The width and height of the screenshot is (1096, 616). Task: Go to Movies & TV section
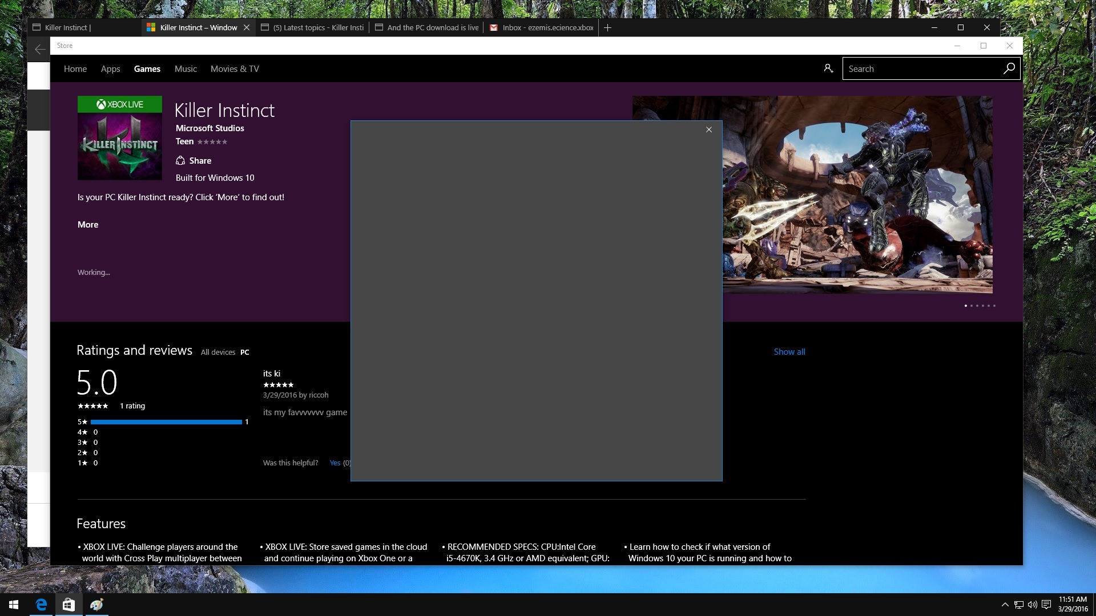tap(235, 68)
